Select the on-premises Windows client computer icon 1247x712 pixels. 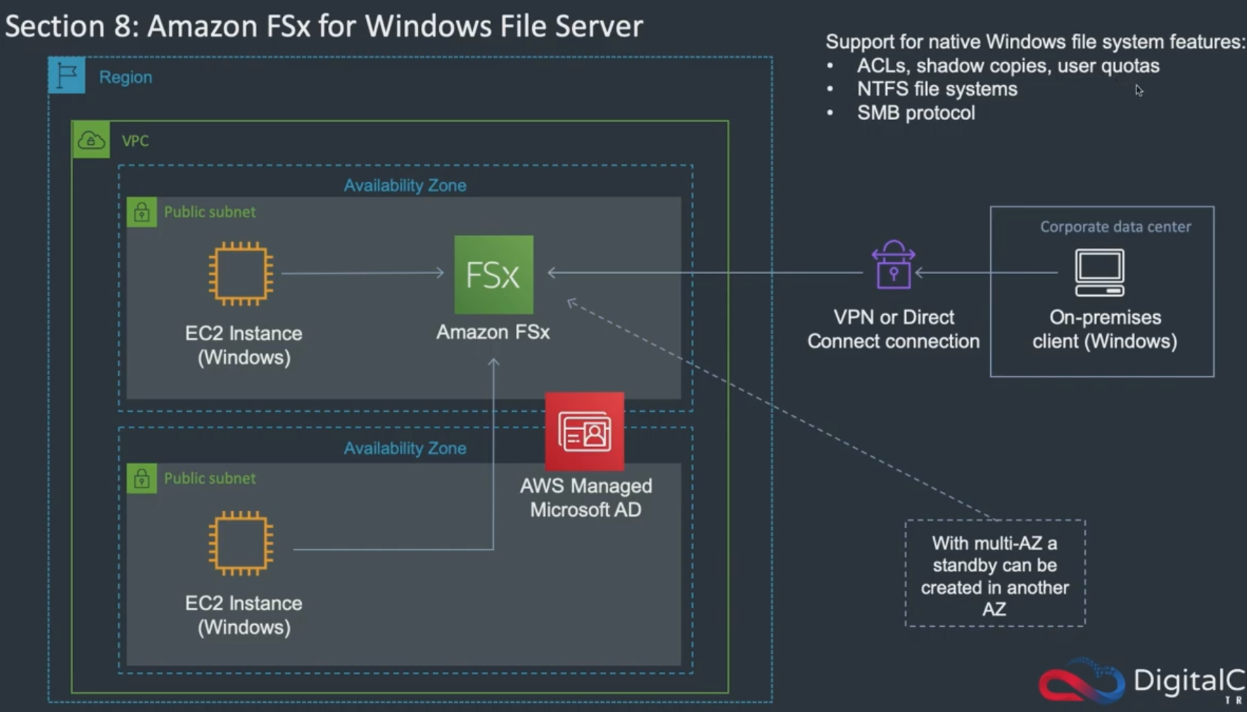coord(1100,273)
